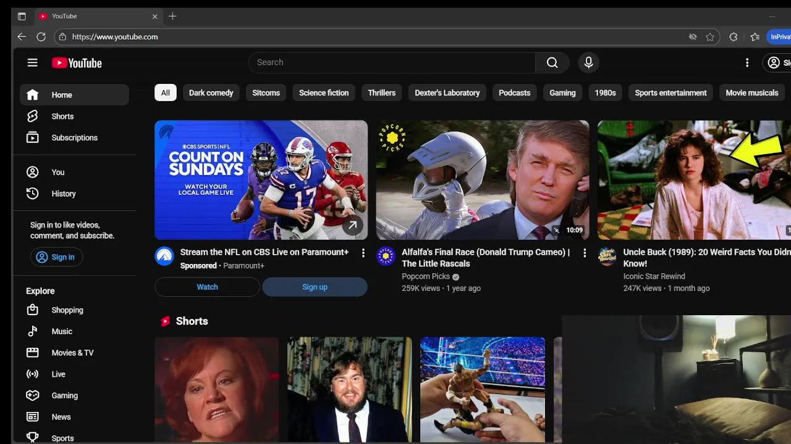Open the Iconic Star Rewind channel name
Screen dimensions: 791x444
654,276
